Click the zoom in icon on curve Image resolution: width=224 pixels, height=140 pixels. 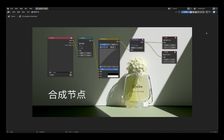point(111,47)
